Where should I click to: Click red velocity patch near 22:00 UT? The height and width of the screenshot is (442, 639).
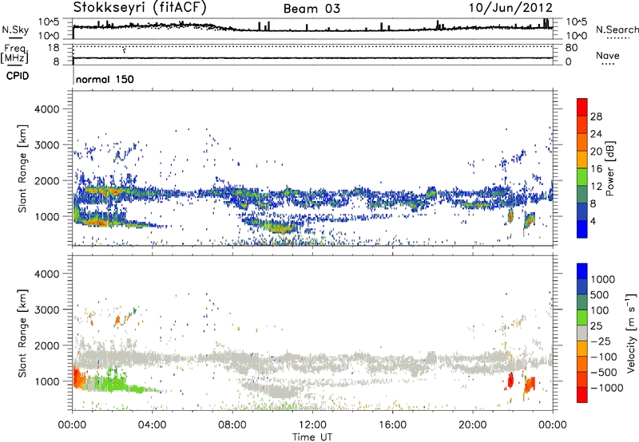click(x=510, y=381)
